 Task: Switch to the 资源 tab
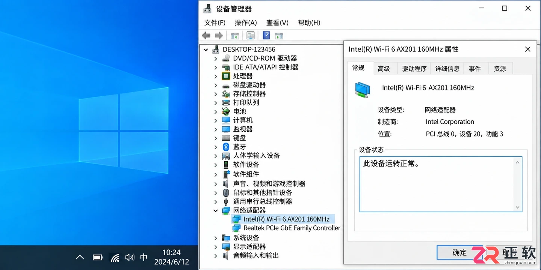[x=500, y=69]
